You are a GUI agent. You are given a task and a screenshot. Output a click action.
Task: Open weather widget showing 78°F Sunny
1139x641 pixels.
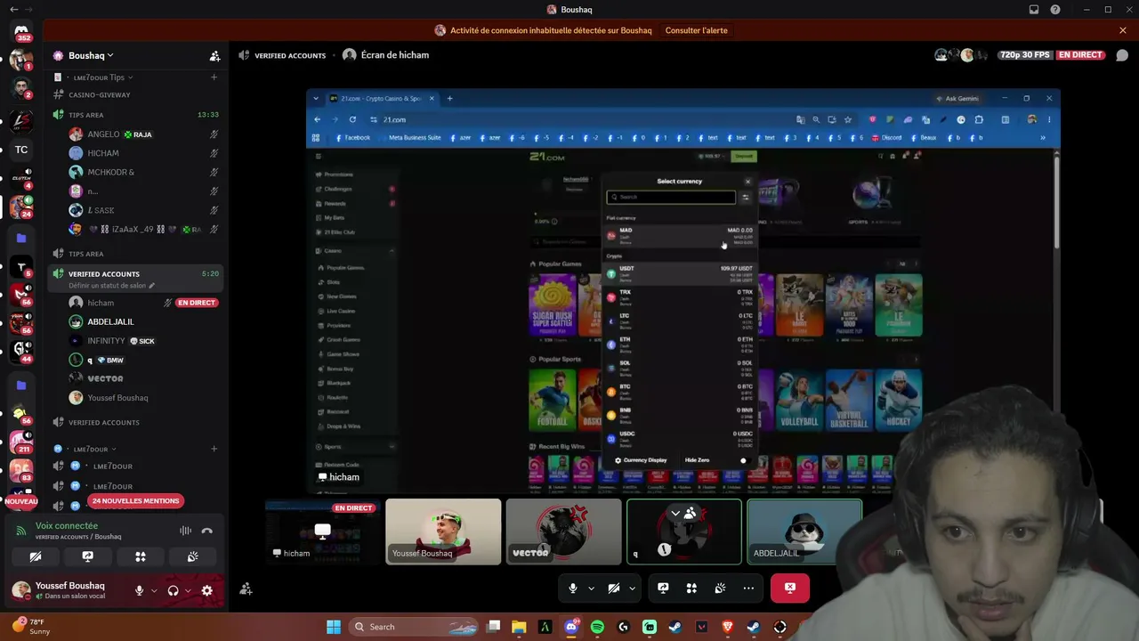pos(31,627)
